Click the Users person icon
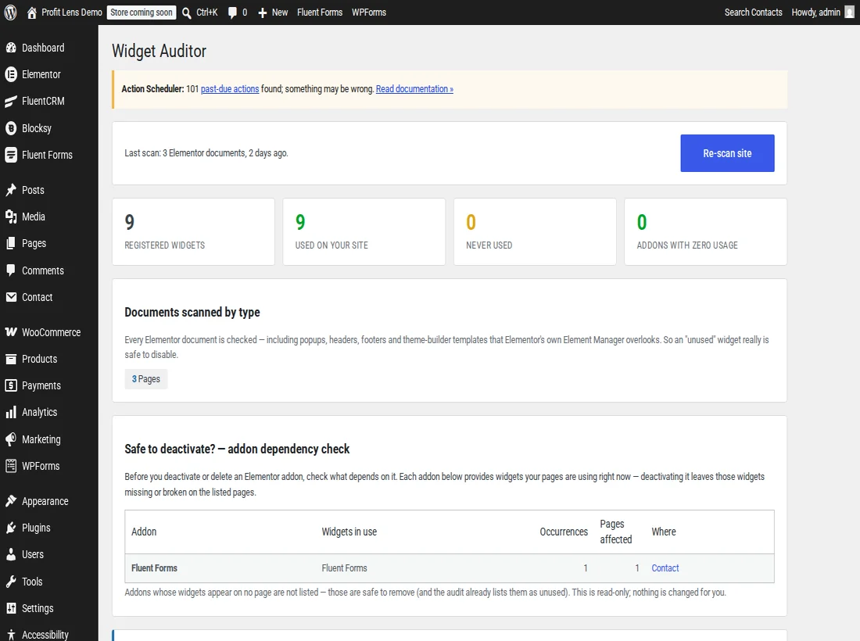Image resolution: width=860 pixels, height=641 pixels. tap(11, 554)
